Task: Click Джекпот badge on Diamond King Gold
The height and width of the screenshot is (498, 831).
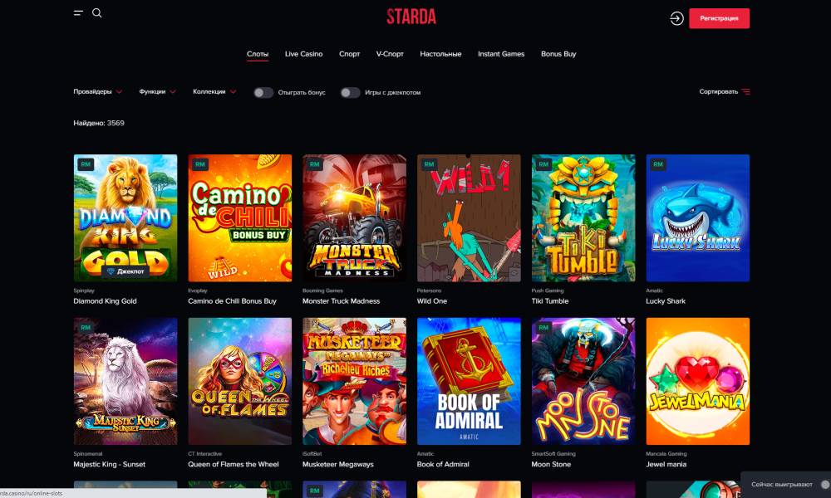Action: pyautogui.click(x=125, y=271)
